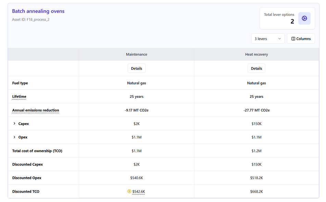Click the Discounted Opex row label

click(x=27, y=178)
